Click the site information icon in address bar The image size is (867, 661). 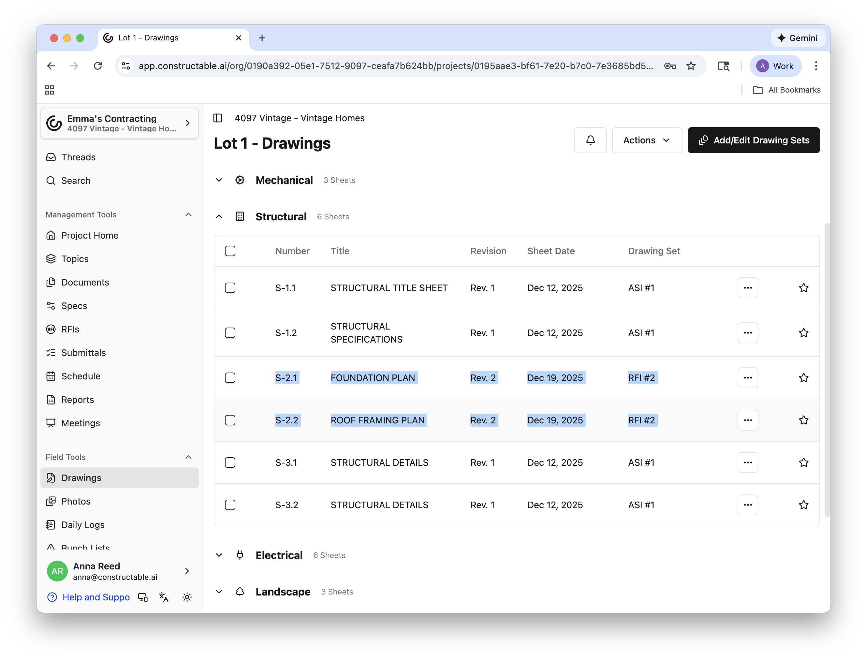pyautogui.click(x=126, y=66)
